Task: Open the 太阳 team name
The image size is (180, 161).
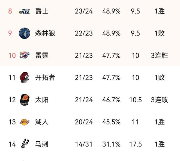Action: (x=42, y=100)
